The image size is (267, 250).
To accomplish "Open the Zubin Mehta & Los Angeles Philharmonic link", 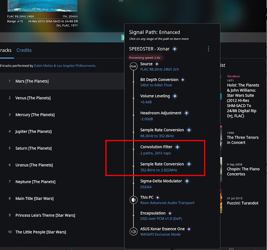I will point(65,66).
